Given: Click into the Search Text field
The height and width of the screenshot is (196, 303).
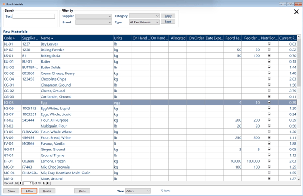Looking at the screenshot, I should coord(33,16).
